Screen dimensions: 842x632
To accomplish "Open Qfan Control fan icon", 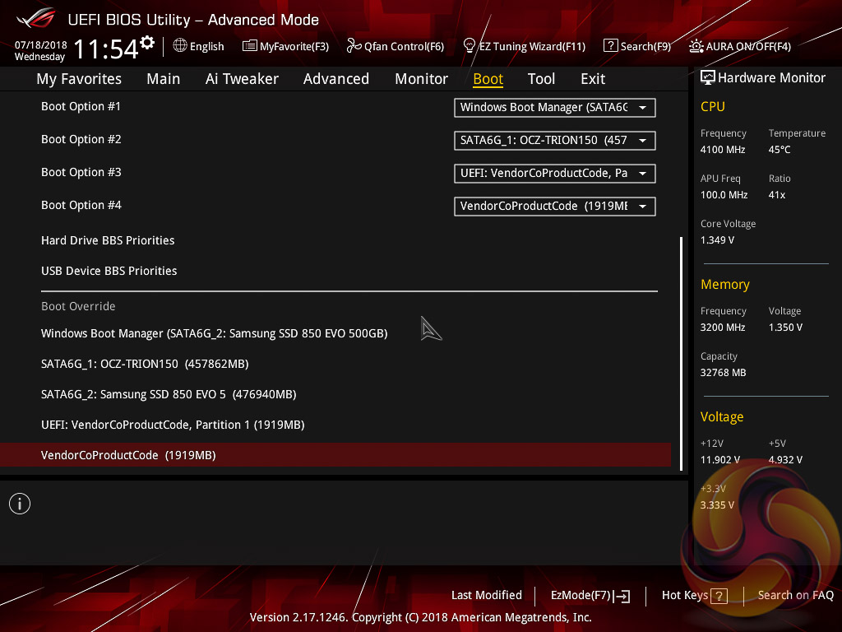I will click(x=354, y=46).
